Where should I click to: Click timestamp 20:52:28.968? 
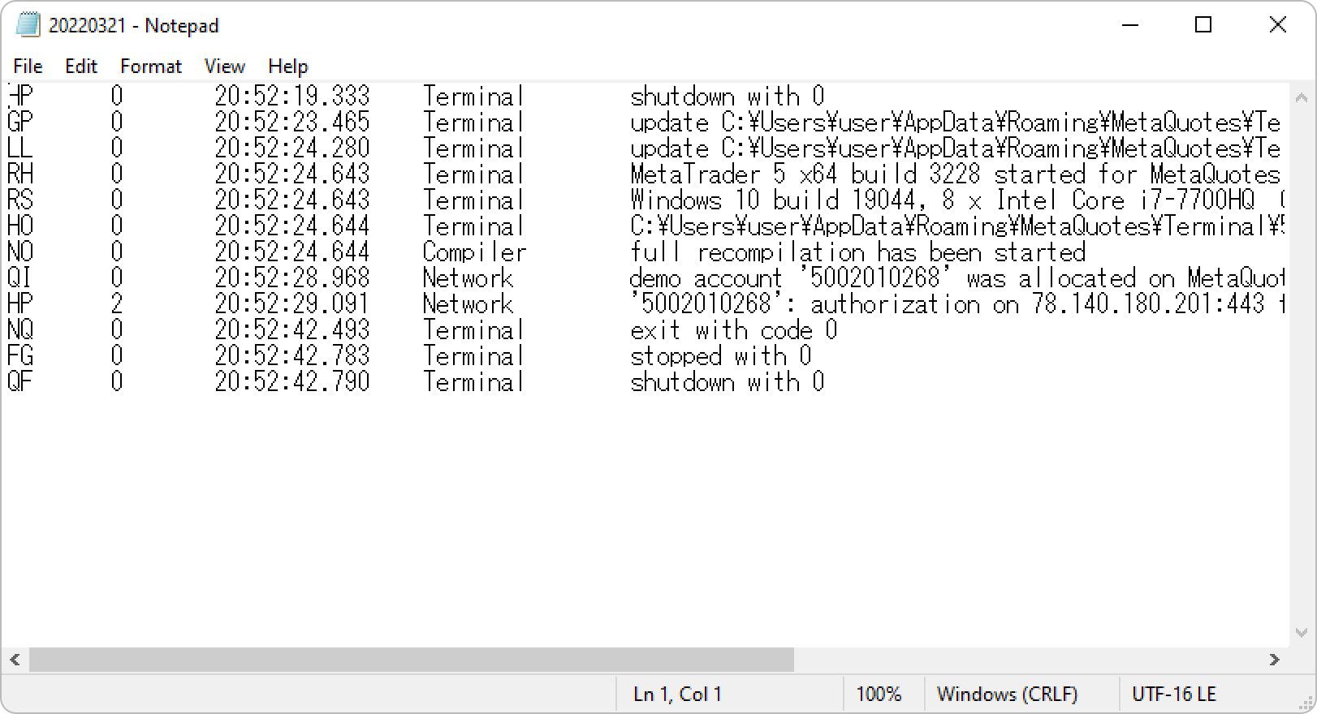292,278
